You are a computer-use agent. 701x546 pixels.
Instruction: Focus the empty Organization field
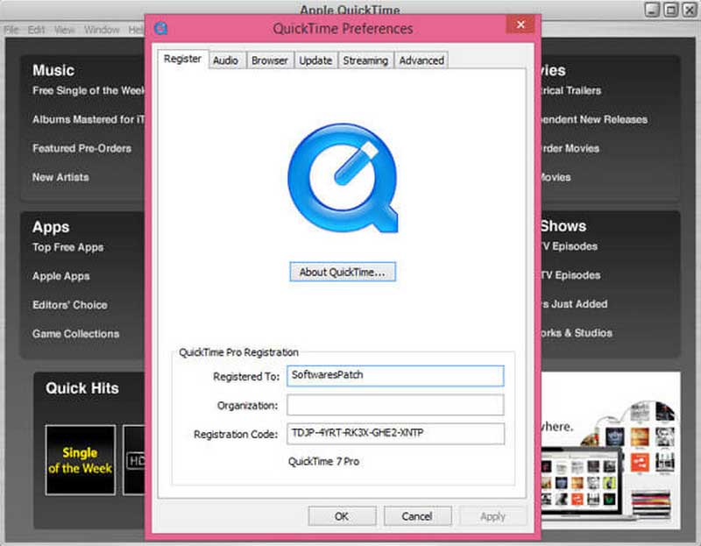pos(395,405)
